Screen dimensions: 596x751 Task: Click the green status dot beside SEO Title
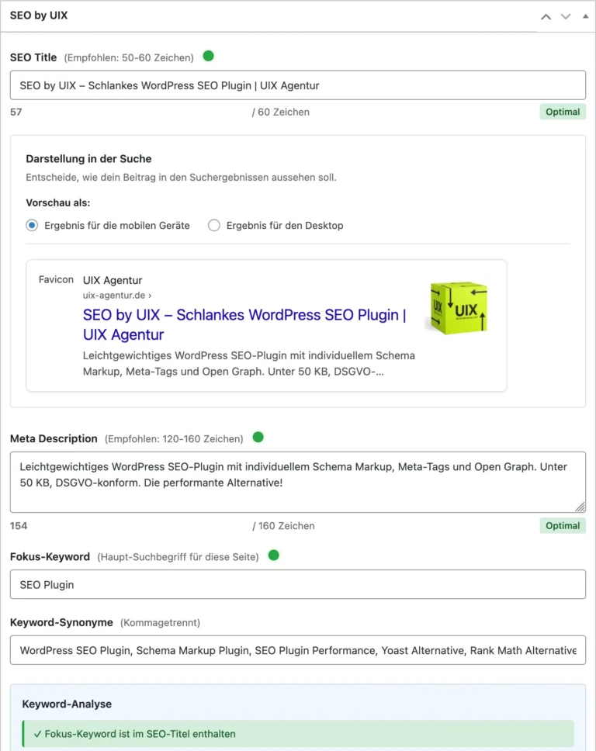point(208,55)
